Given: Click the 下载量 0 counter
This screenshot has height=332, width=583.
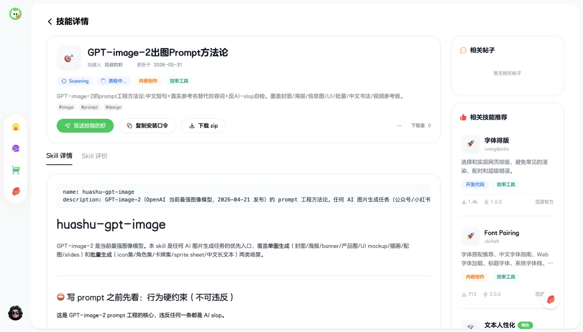Looking at the screenshot, I should point(421,126).
